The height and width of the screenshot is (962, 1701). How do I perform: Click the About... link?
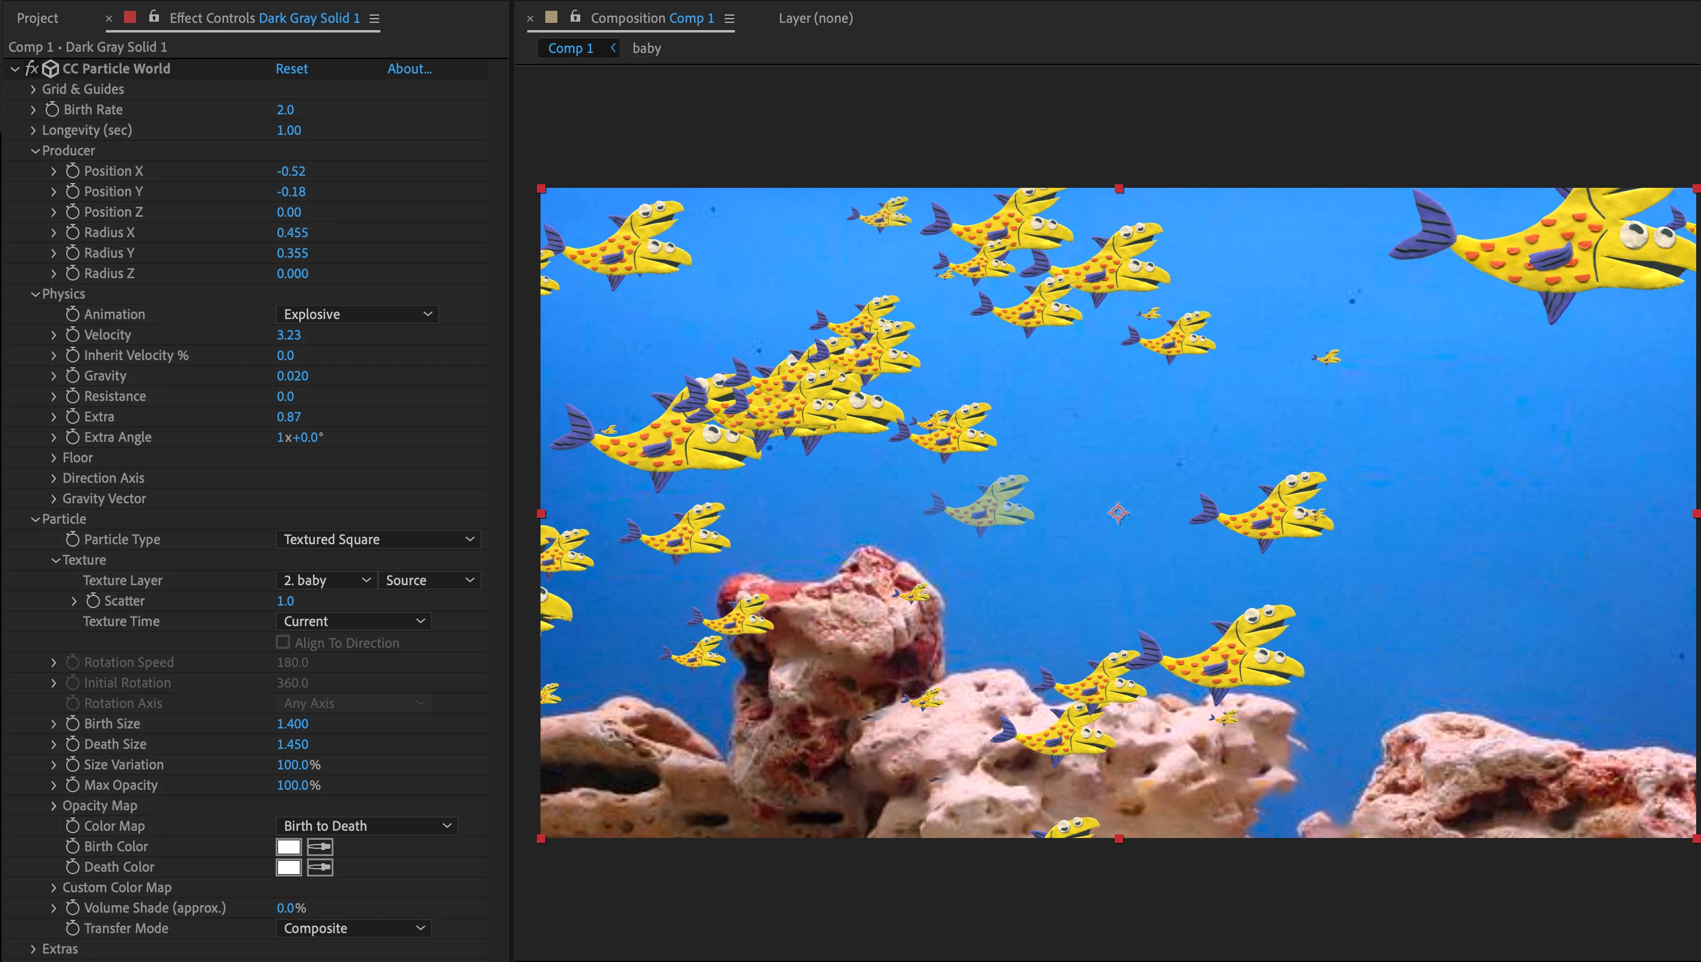pyautogui.click(x=409, y=69)
